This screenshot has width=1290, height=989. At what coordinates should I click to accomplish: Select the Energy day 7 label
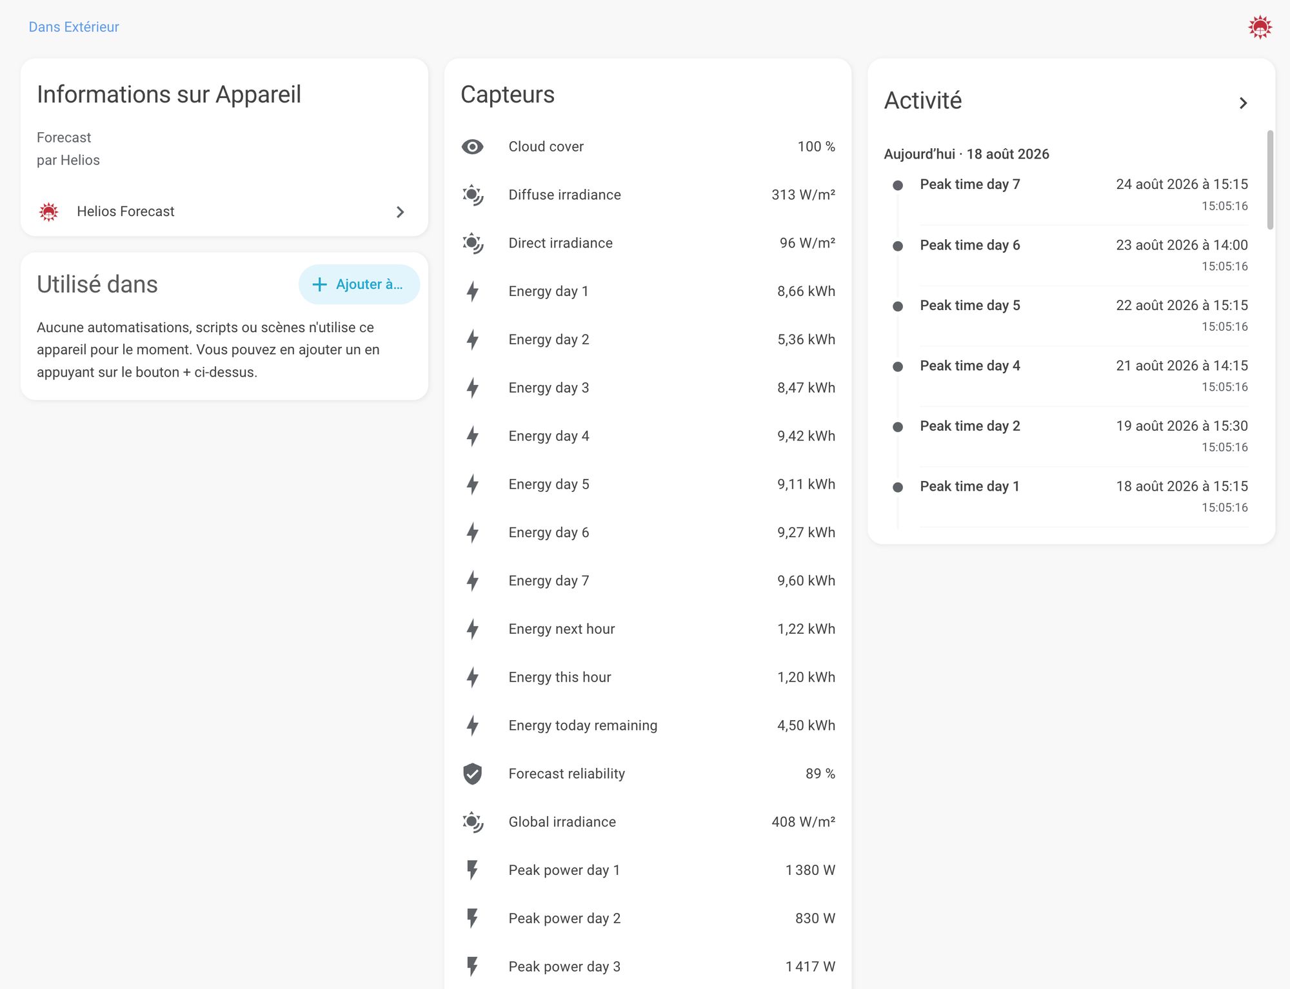[548, 581]
